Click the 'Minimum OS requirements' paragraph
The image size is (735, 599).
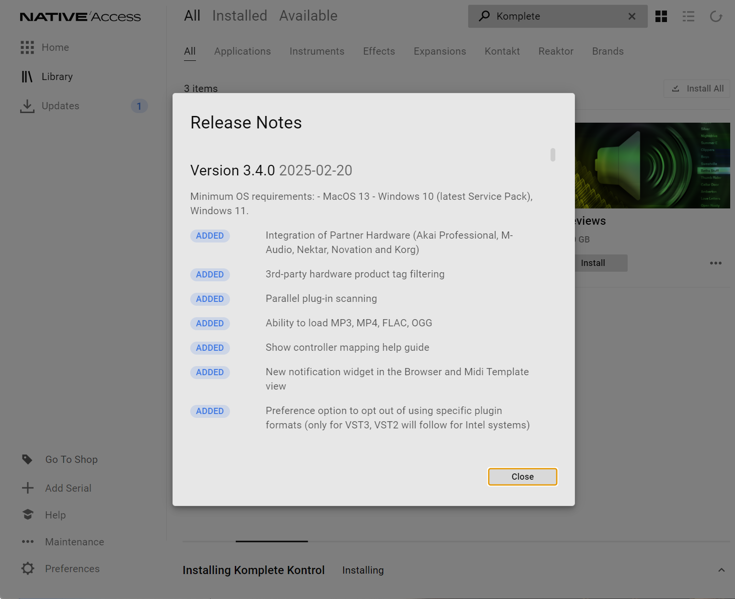click(362, 204)
